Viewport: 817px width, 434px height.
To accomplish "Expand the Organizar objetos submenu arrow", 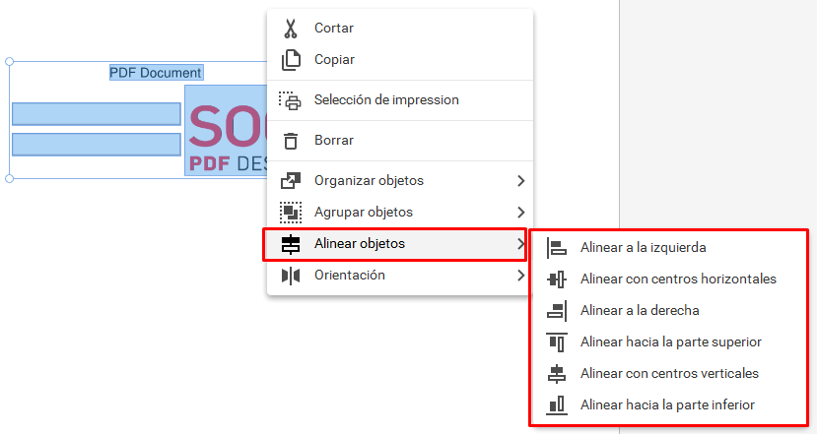I will [x=520, y=180].
